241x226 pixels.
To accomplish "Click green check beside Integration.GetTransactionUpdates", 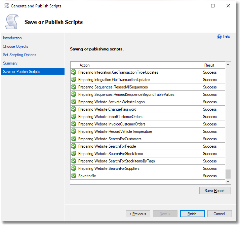I will click(74, 79).
